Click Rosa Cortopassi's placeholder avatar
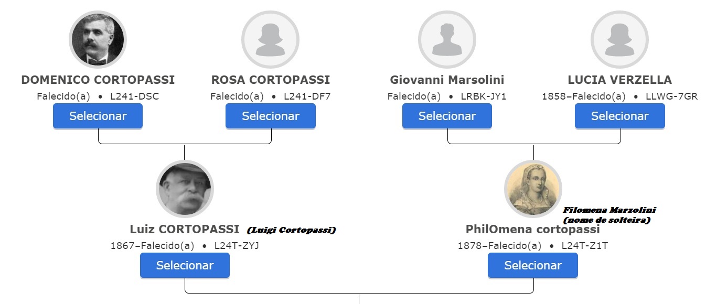The image size is (706, 304). click(270, 38)
